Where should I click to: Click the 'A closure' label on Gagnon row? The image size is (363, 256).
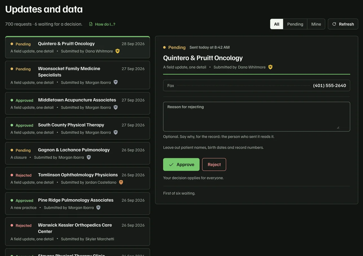[x=19, y=157]
